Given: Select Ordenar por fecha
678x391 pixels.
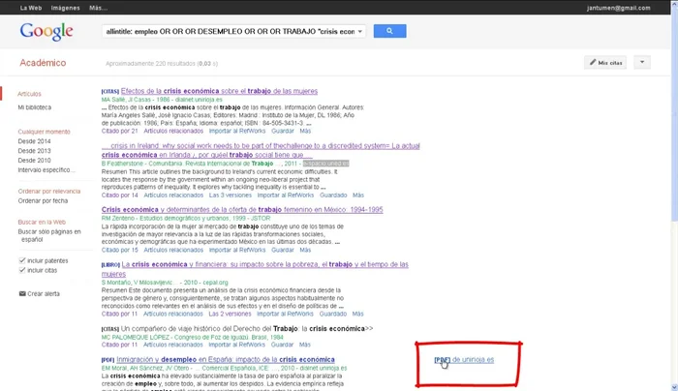Looking at the screenshot, I should pyautogui.click(x=44, y=200).
